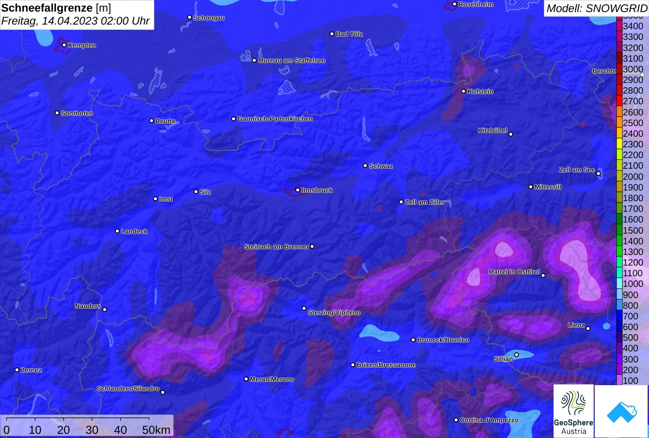Choose the Zell am See marker dot
This screenshot has width=649, height=438.
coord(598,174)
